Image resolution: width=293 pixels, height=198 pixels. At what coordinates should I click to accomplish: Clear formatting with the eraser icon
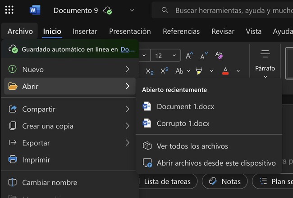click(x=219, y=56)
